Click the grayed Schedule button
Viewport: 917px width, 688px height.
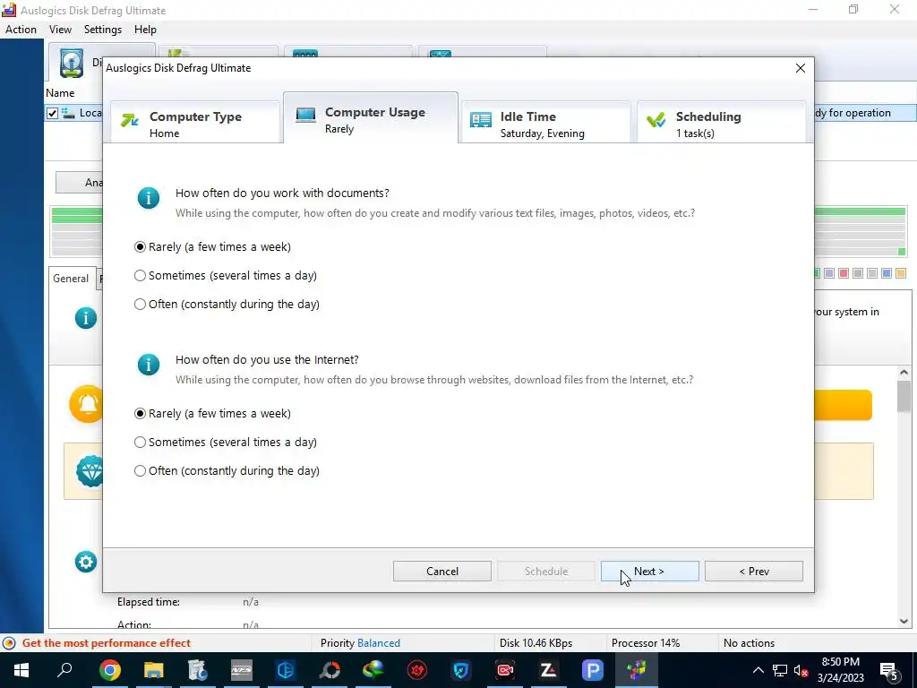coord(546,571)
